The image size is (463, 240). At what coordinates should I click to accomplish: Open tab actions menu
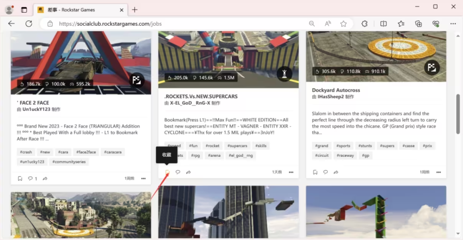click(24, 10)
